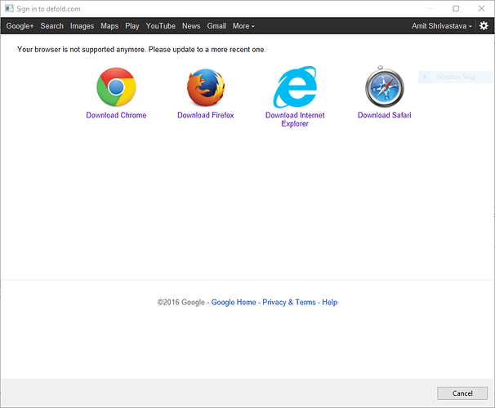Expand the More dropdown menu

pos(243,26)
